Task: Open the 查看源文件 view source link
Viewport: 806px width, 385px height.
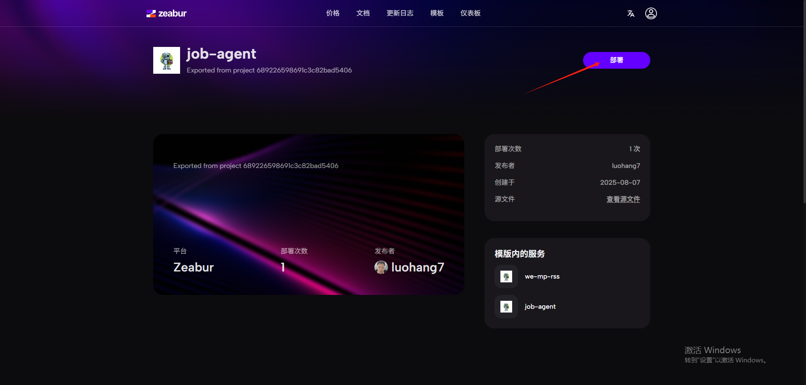Action: (623, 199)
